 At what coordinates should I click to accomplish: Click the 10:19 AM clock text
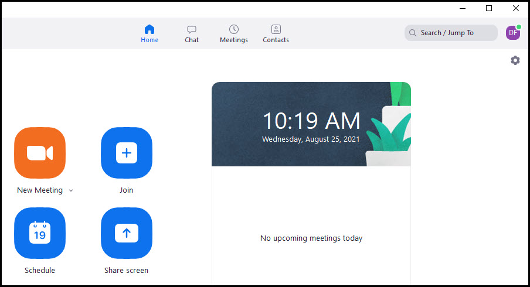click(x=311, y=121)
